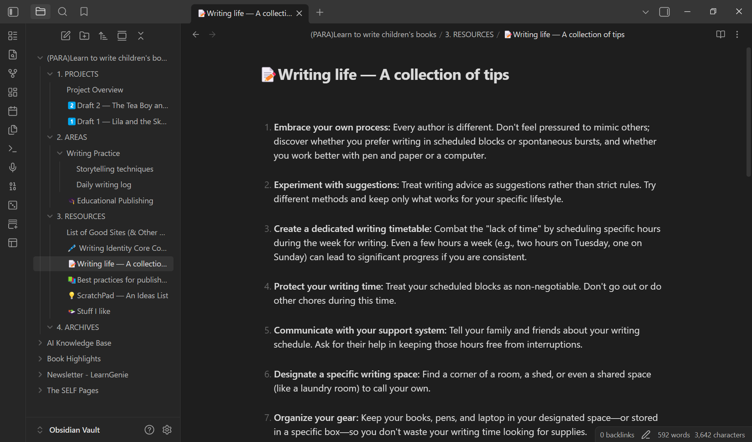Toggle the right sidebar

coord(664,12)
